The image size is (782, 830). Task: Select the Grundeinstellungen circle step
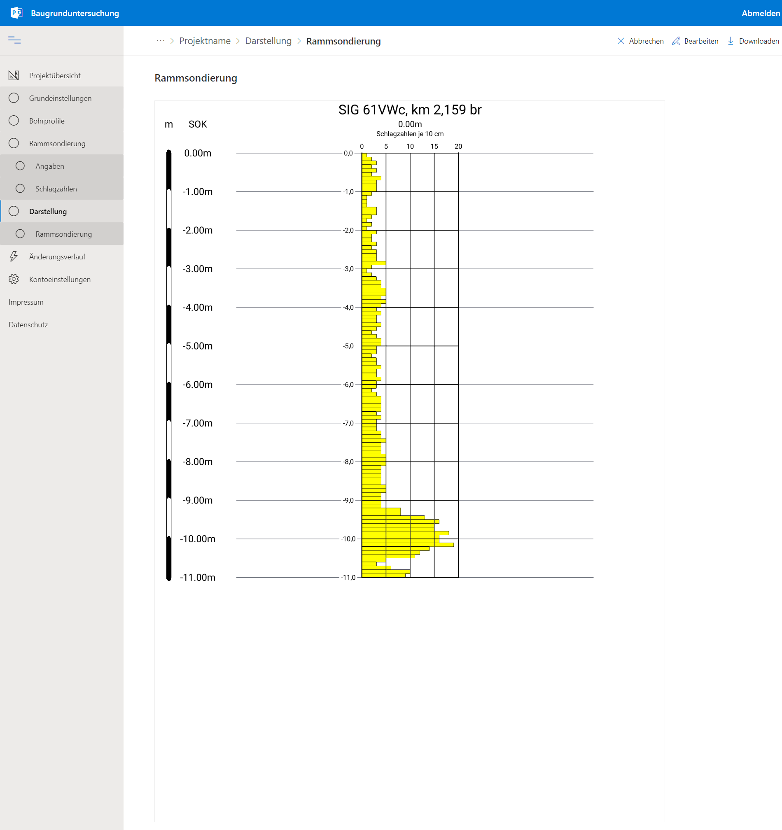[x=14, y=98]
